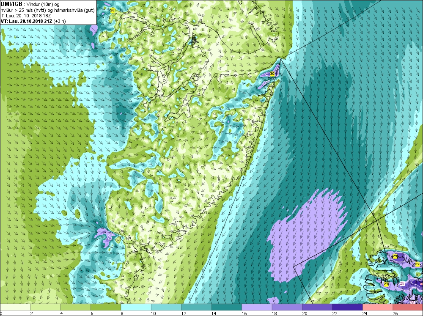
Task: Click the yellow 26 label beside the header box
Action: click(x=113, y=10)
